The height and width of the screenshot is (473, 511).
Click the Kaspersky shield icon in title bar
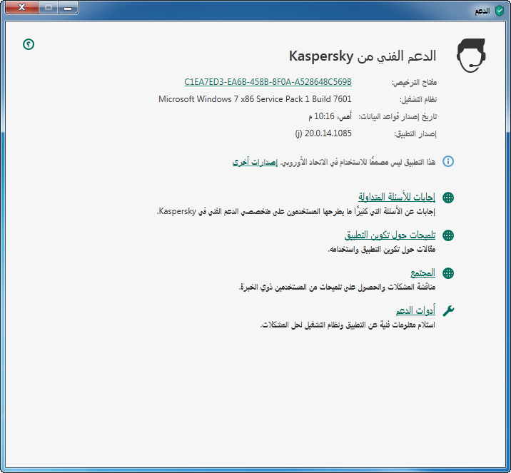pos(499,11)
